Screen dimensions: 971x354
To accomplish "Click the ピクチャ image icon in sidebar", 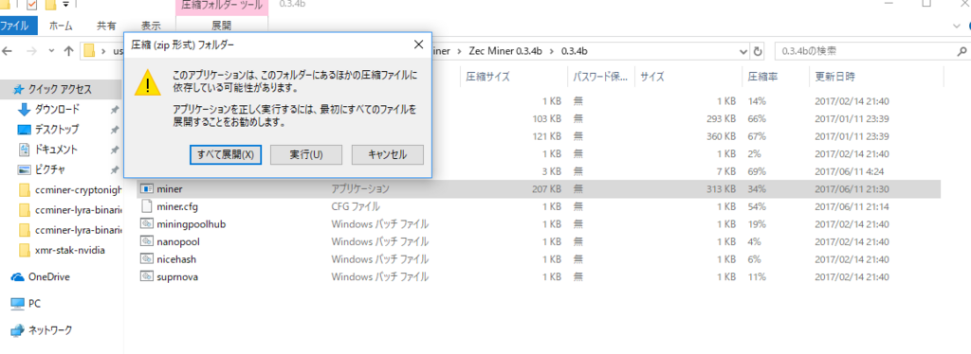I will [24, 168].
